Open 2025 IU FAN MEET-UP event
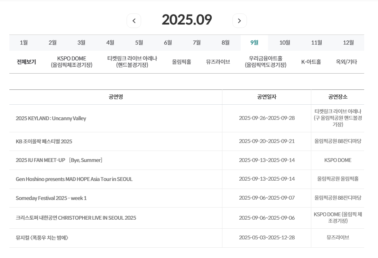 (x=59, y=160)
